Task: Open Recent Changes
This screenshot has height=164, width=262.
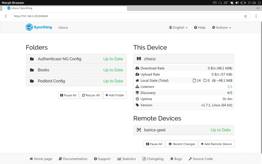Action: (182, 144)
